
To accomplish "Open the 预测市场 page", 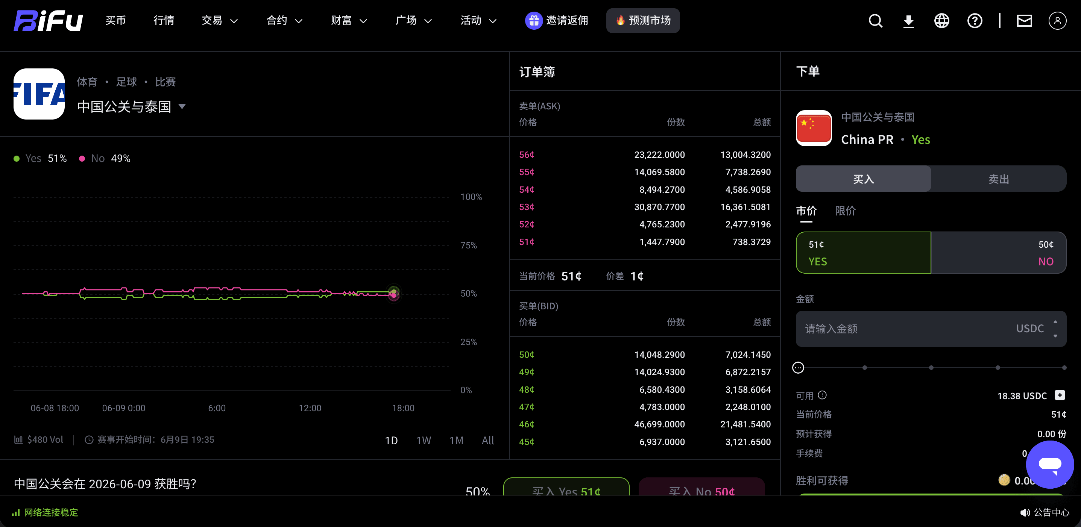I will click(643, 21).
